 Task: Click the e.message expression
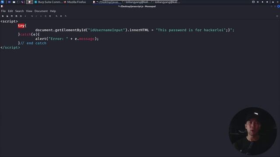(84, 39)
